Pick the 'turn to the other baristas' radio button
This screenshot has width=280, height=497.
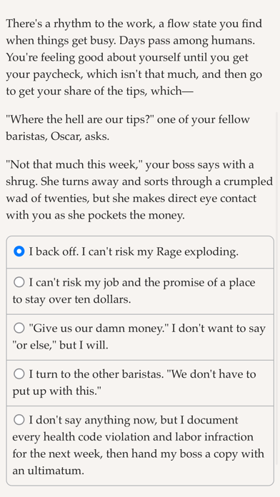coord(19,374)
